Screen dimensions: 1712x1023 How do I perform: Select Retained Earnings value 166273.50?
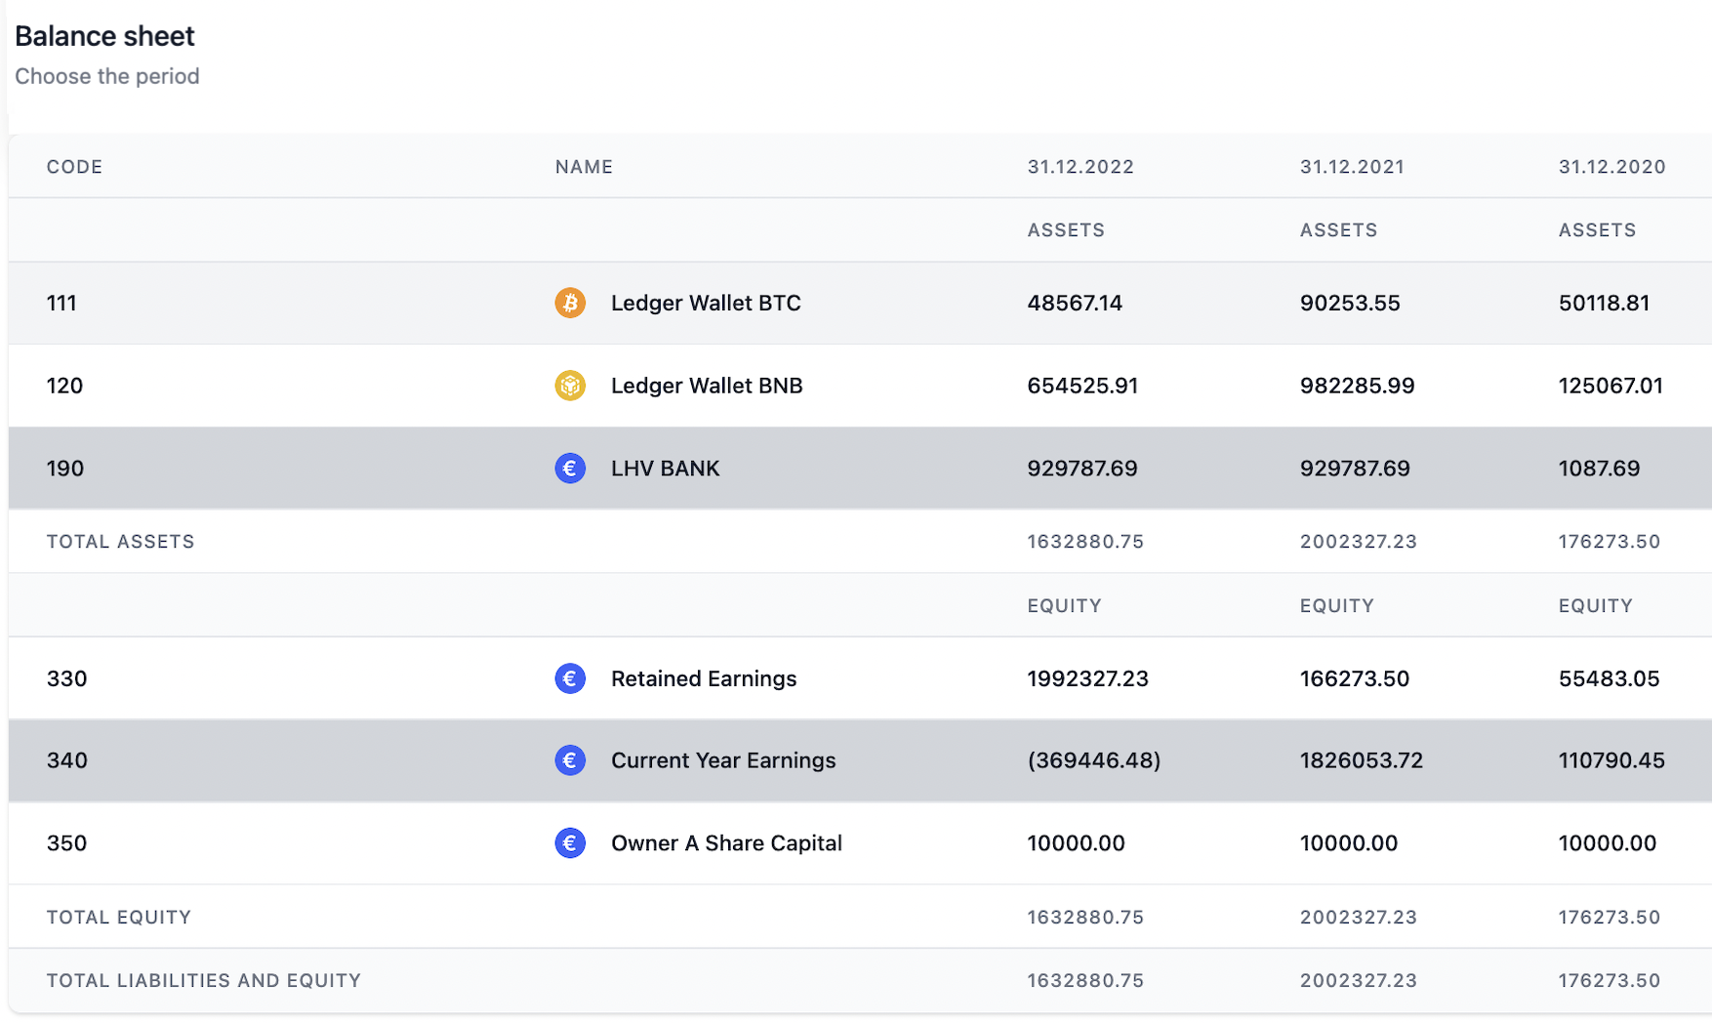coord(1355,678)
